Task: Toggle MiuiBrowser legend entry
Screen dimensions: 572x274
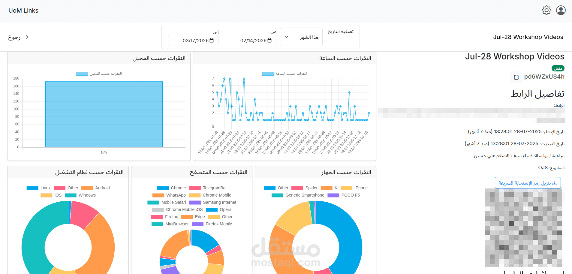Action: coord(170,224)
